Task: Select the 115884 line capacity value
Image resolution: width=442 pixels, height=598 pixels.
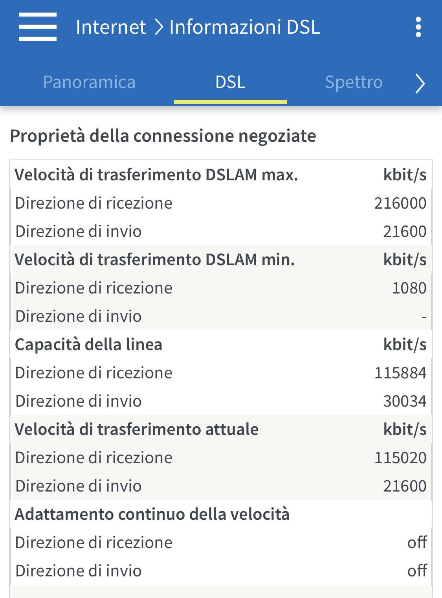Action: click(400, 373)
